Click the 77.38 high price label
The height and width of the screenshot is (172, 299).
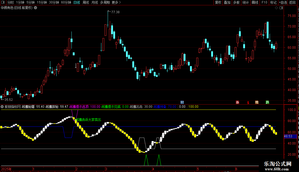click(115, 12)
